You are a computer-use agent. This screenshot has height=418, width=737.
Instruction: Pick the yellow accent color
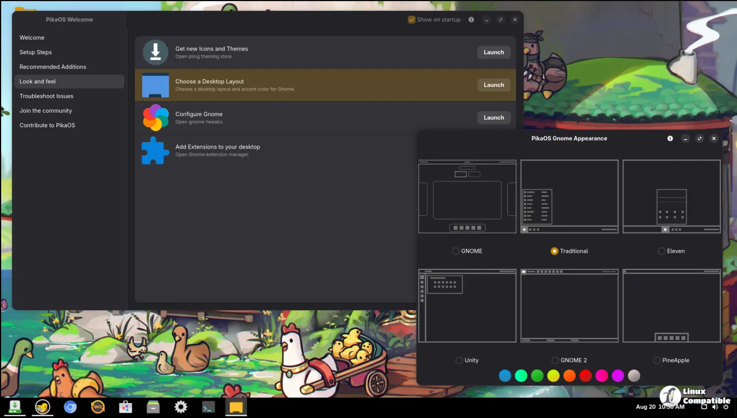[x=553, y=376]
